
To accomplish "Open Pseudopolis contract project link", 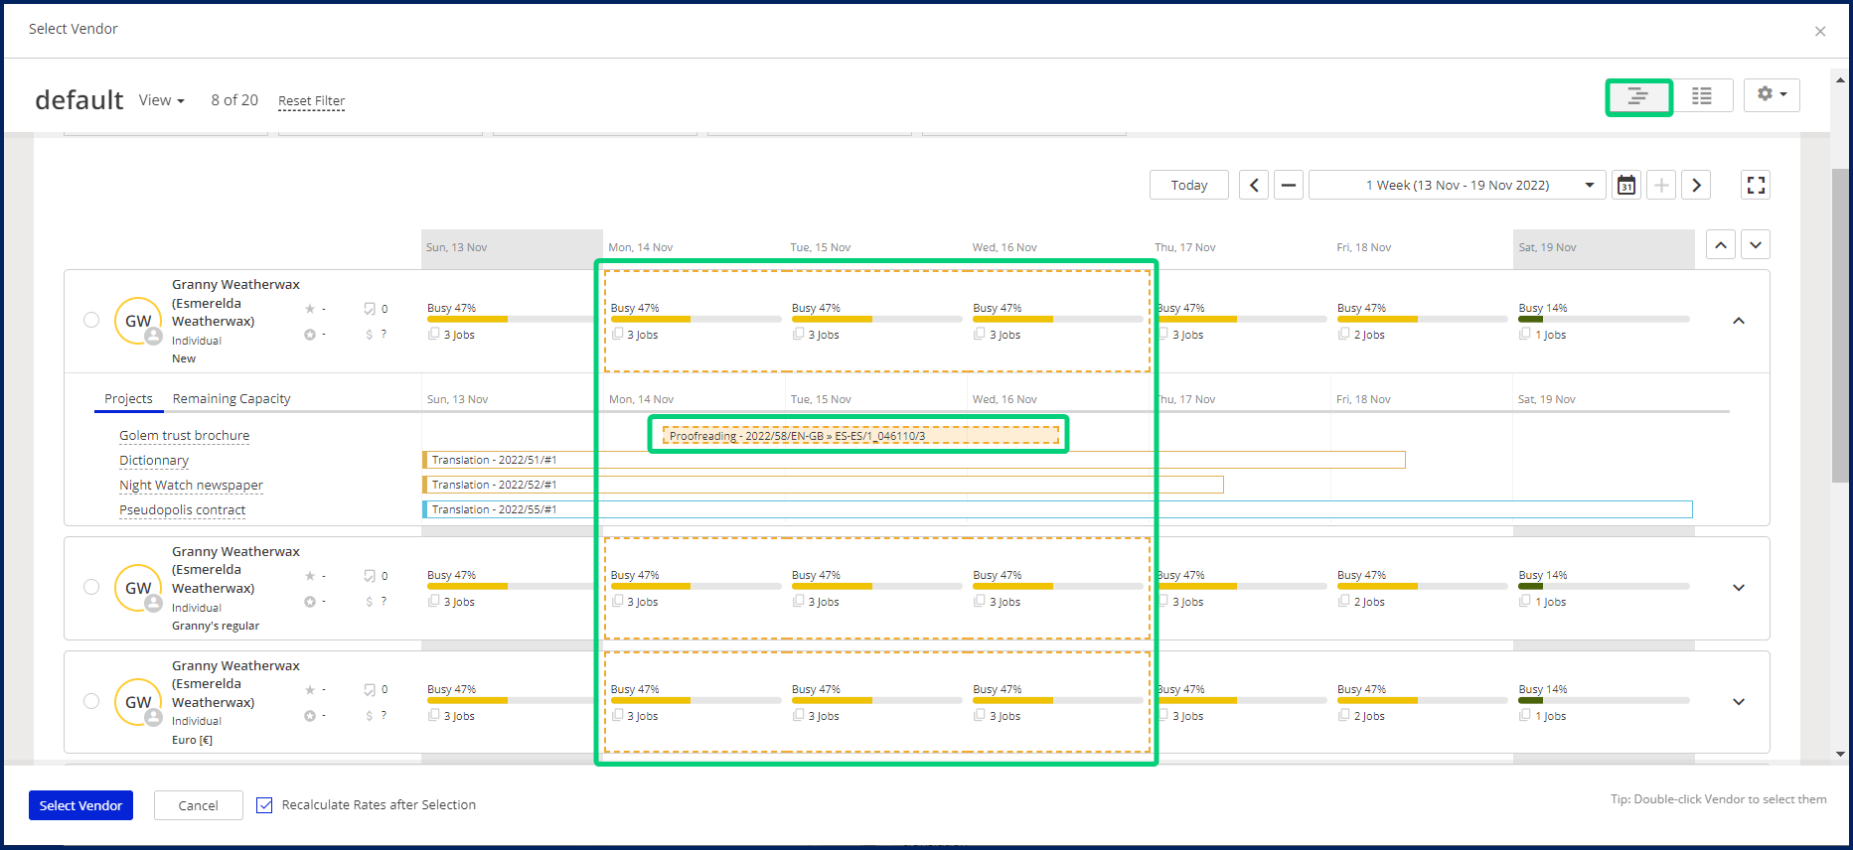I will pyautogui.click(x=183, y=510).
